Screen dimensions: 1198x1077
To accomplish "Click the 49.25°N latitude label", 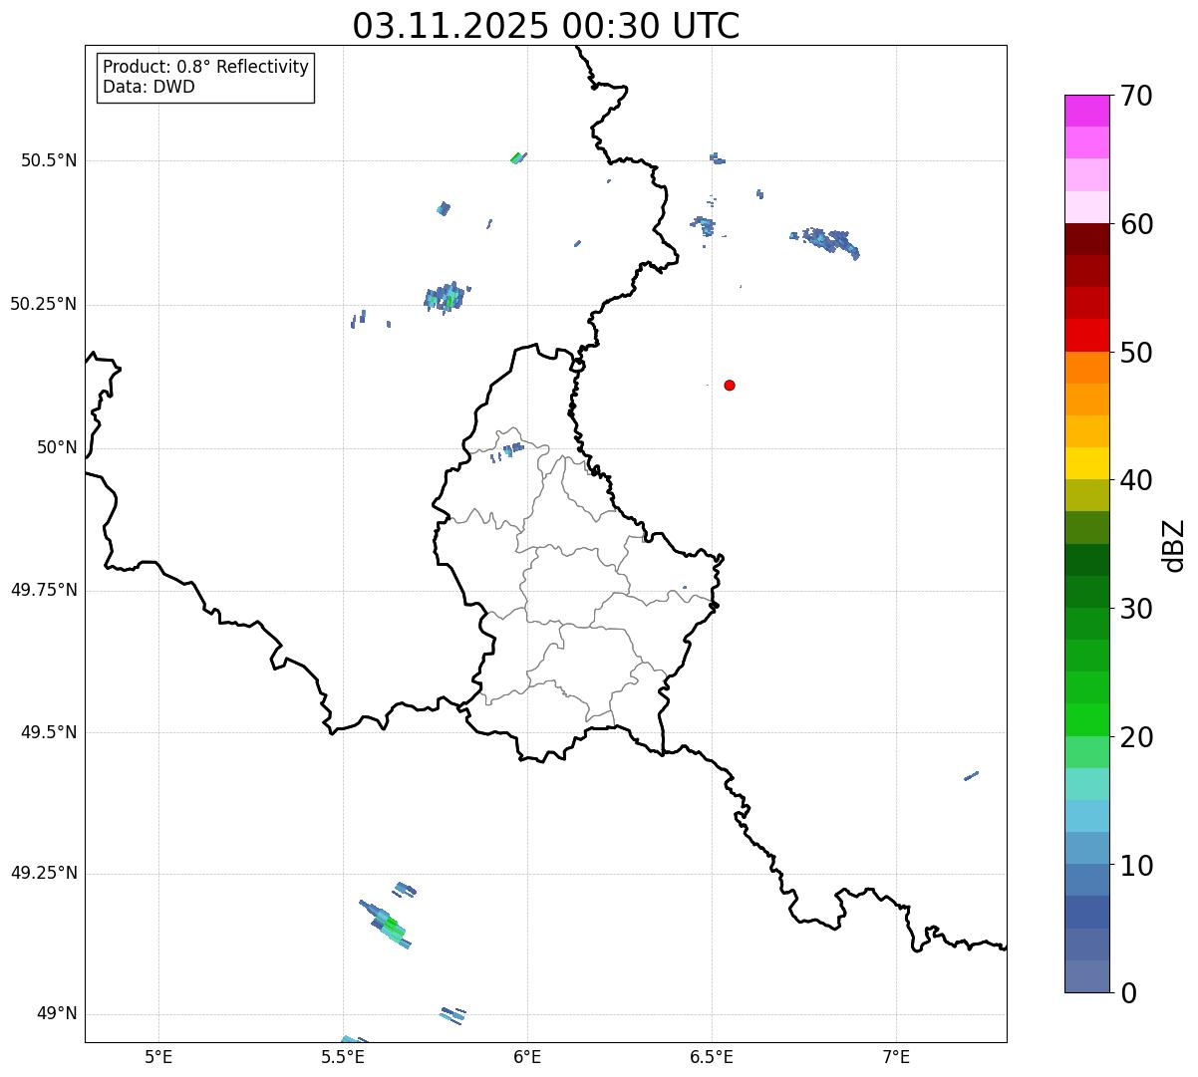I will (43, 873).
